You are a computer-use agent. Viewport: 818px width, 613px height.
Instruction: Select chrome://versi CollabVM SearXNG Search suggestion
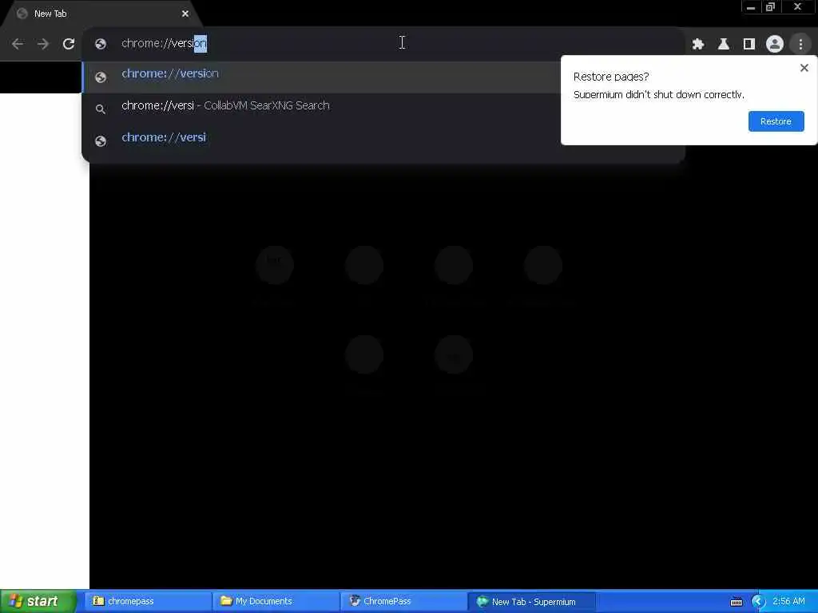[321, 109]
